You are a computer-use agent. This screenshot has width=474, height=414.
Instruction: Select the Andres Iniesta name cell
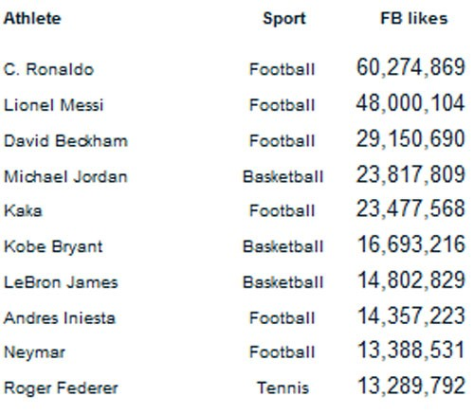pos(60,317)
